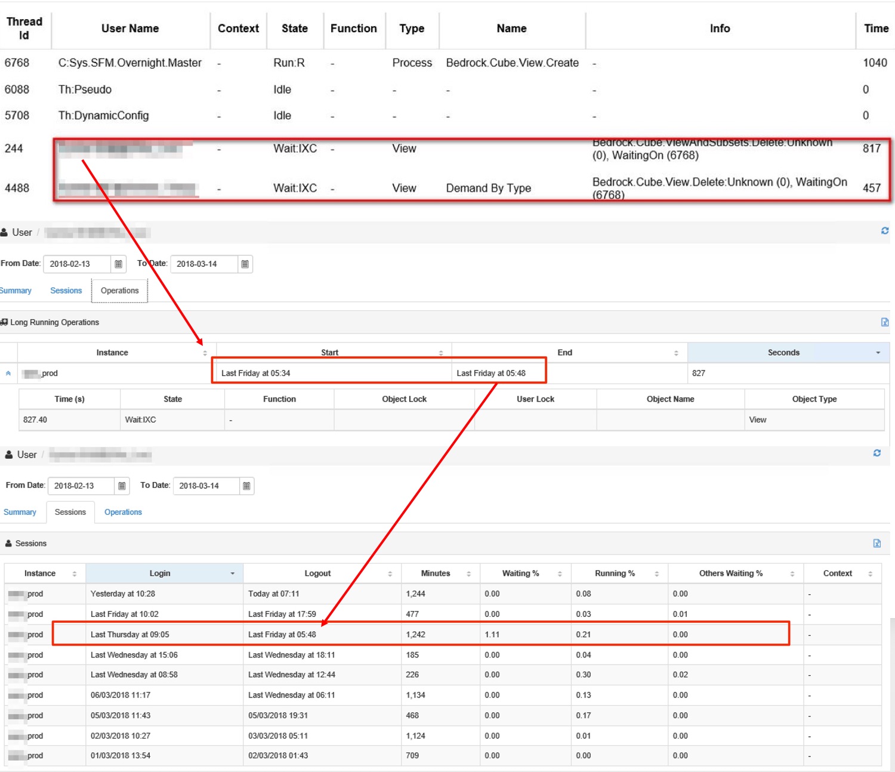The height and width of the screenshot is (772, 895).
Task: Click 827.40 time detail cell
Action: 35,420
